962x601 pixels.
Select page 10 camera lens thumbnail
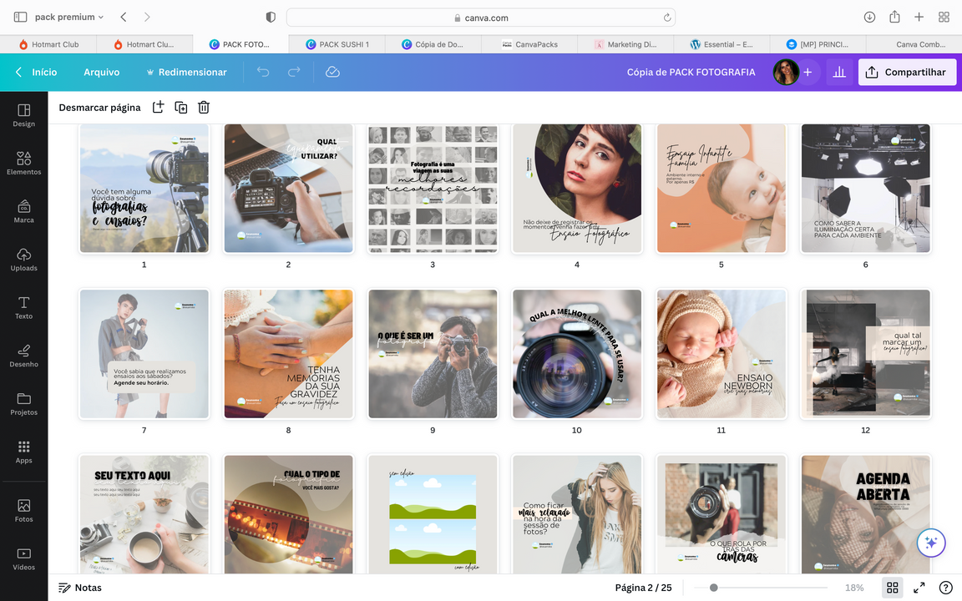click(x=577, y=354)
